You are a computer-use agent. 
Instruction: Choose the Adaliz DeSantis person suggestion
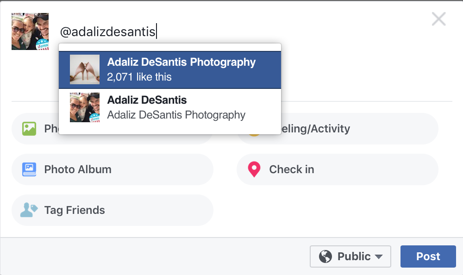(x=170, y=107)
